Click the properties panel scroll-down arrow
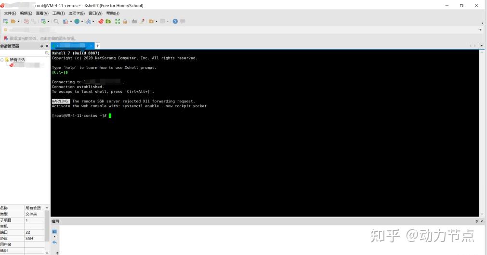The width and height of the screenshot is (487, 255). point(47,253)
